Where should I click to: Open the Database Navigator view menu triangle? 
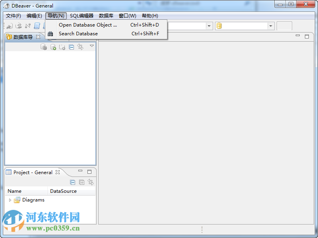coord(91,46)
